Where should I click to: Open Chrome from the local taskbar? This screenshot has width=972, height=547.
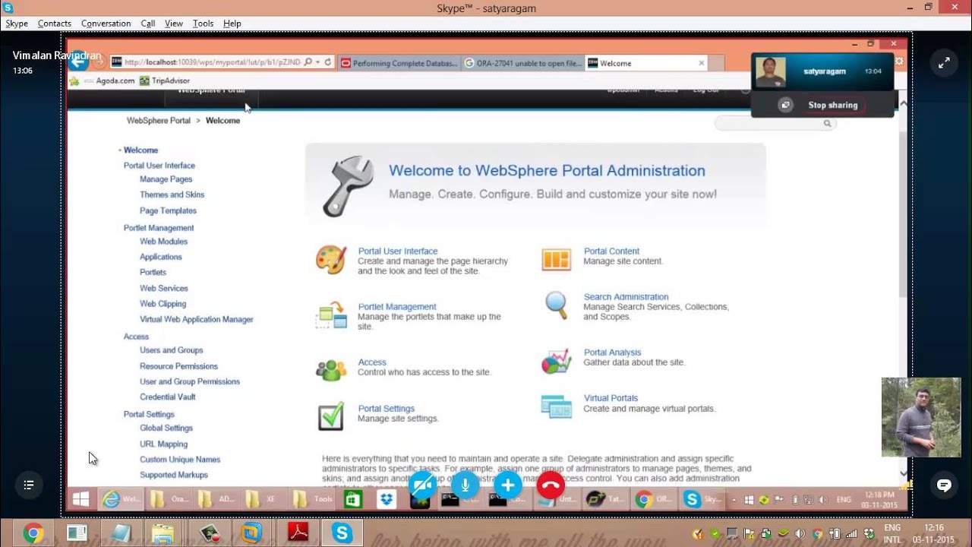point(33,533)
